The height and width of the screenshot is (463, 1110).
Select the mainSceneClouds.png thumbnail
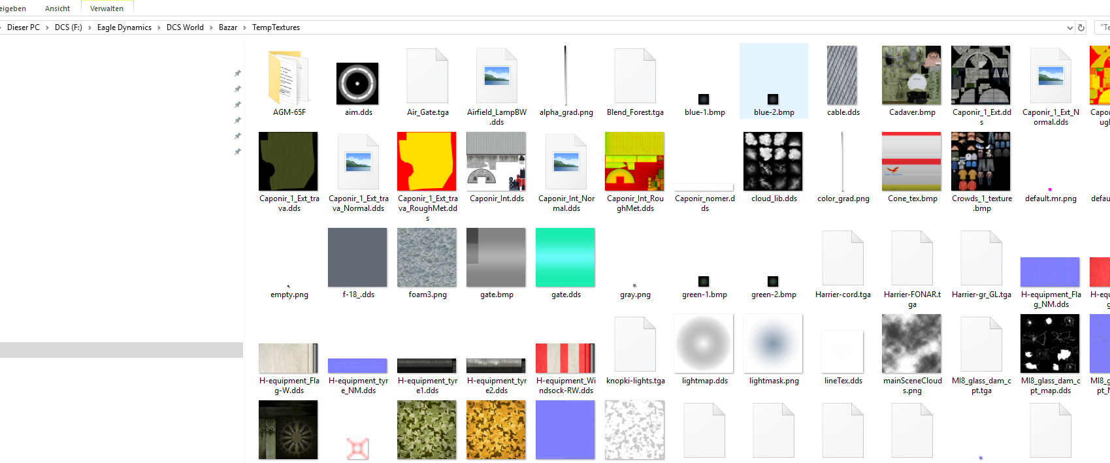tap(911, 343)
